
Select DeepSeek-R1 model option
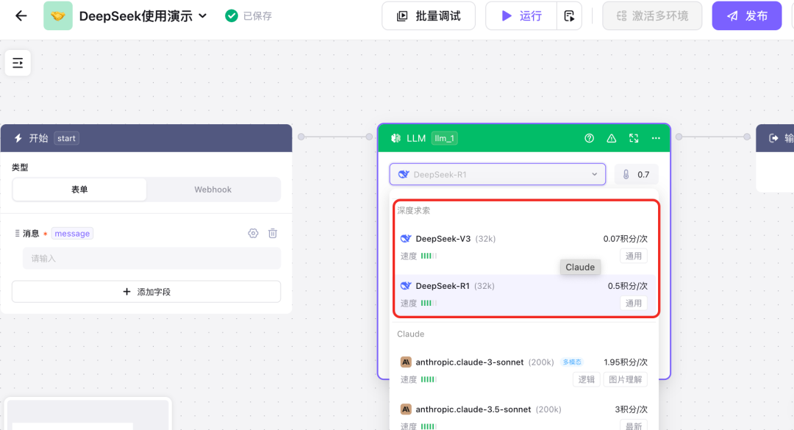[x=524, y=294]
